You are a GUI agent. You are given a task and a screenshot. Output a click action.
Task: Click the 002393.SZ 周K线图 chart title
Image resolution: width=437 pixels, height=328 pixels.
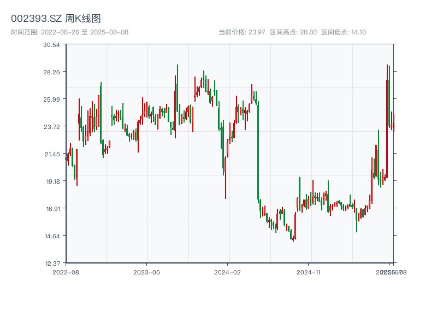coord(56,19)
